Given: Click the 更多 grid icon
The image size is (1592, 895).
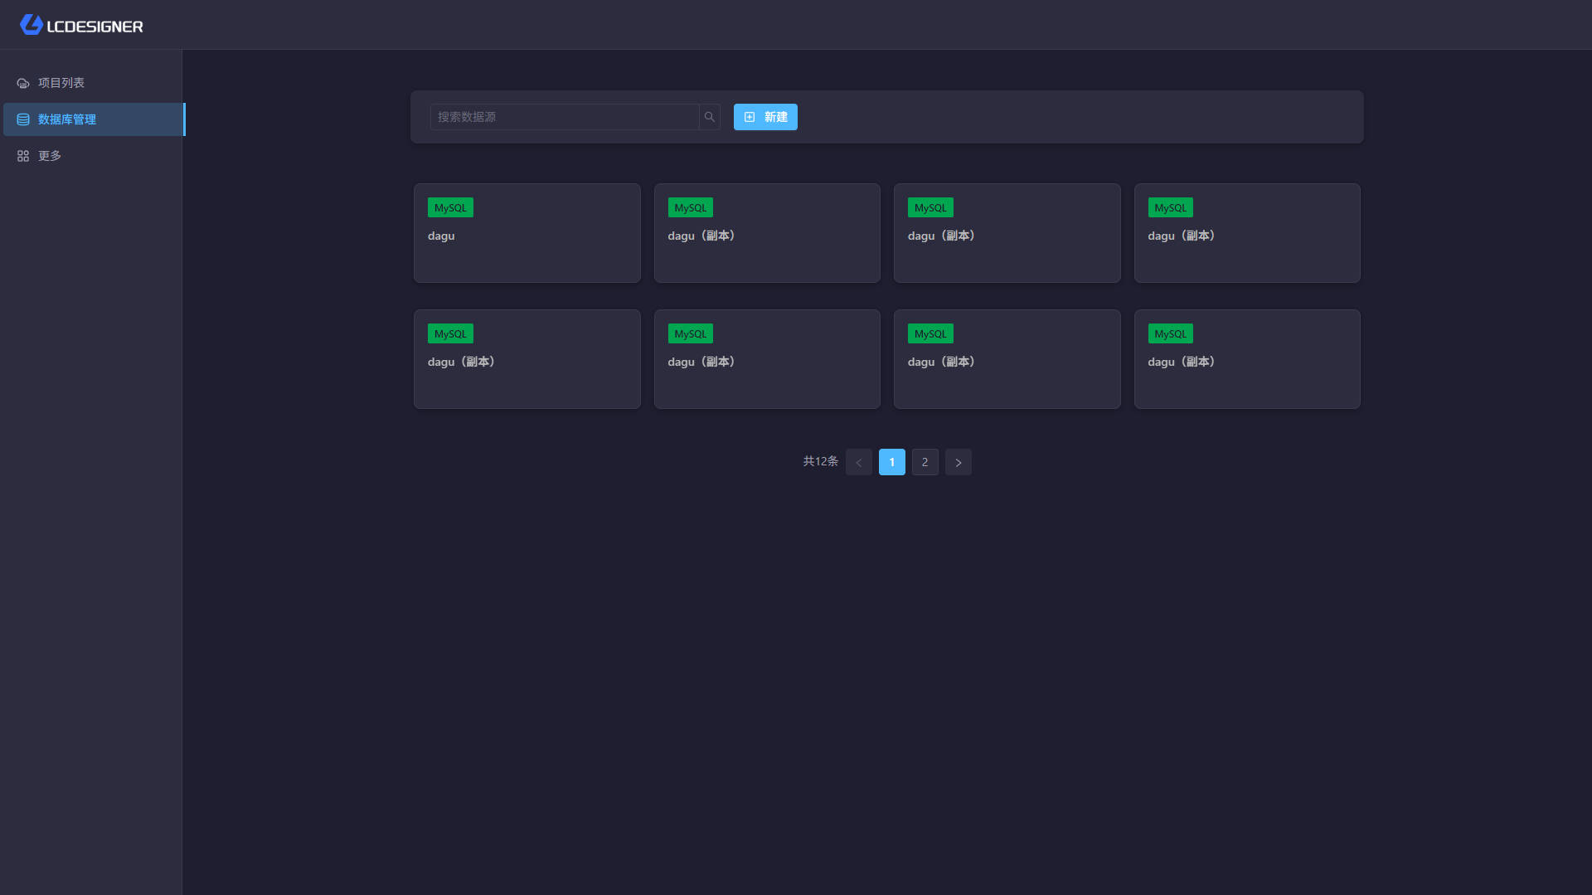Looking at the screenshot, I should pos(23,156).
